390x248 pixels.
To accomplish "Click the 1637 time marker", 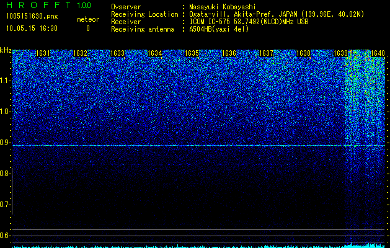I will (267, 53).
